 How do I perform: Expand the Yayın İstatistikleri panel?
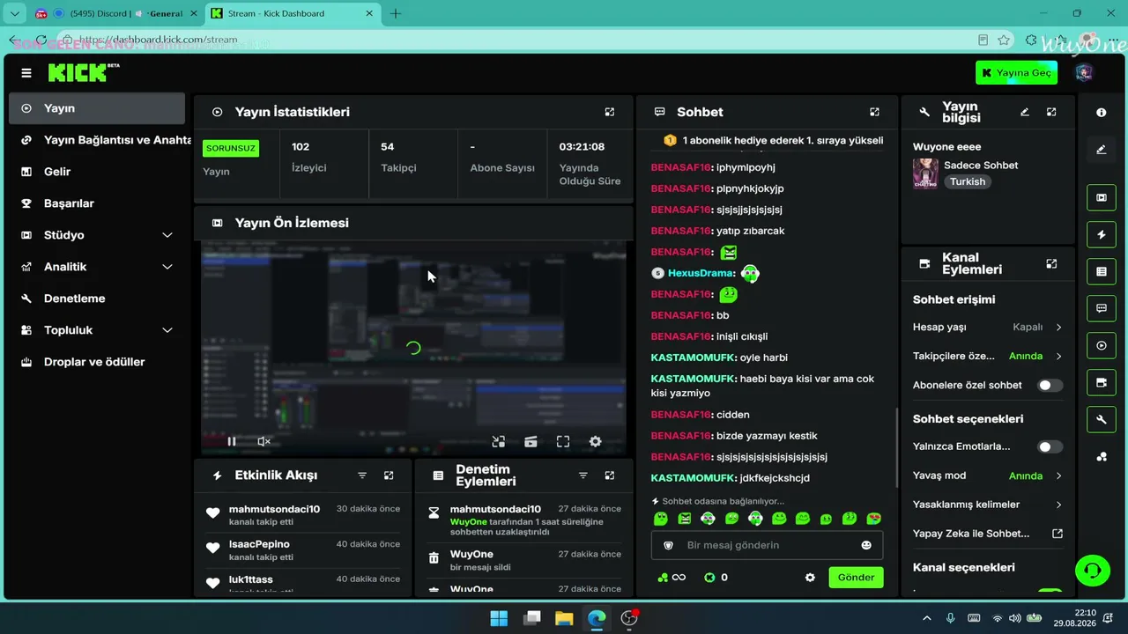(609, 112)
